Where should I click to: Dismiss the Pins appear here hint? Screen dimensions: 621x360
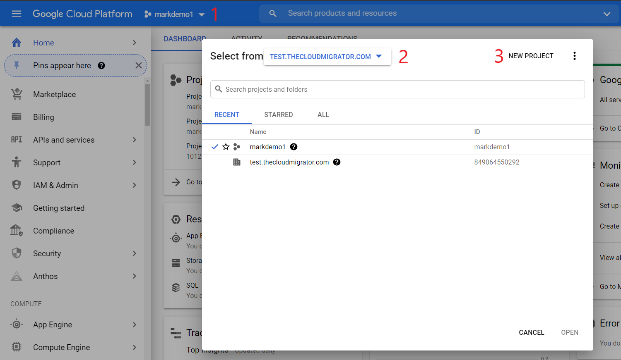coord(139,65)
